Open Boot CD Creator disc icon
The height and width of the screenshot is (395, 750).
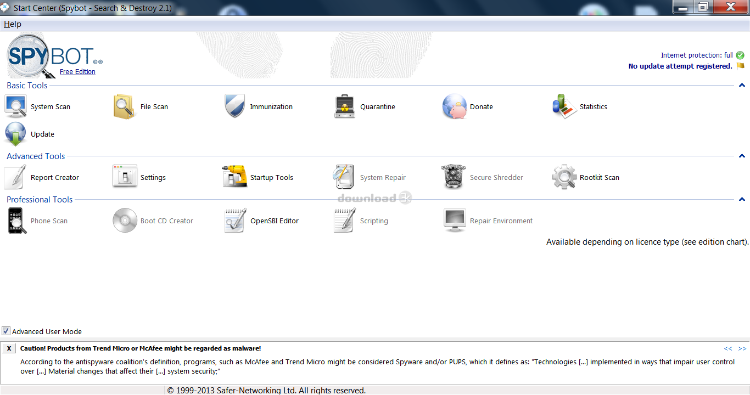125,221
